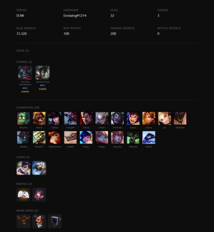Click the Xerath champion portrait
Viewport: 214px width, 232px height.
point(149,138)
